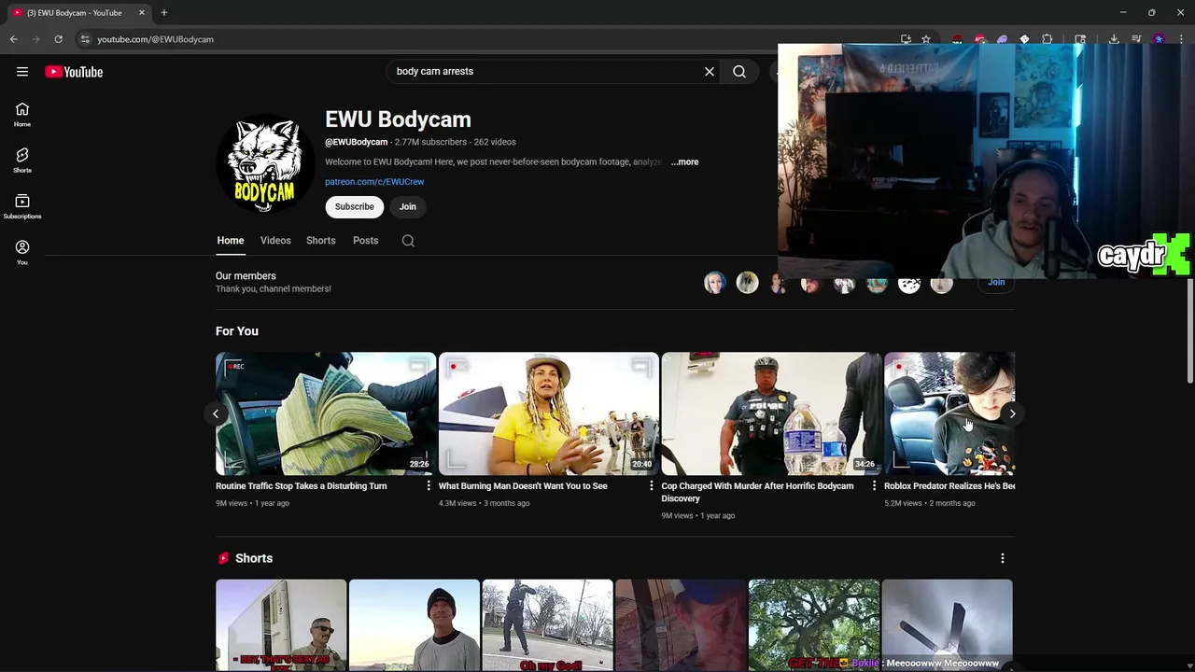Play the Roblox Predator car thumbnail

click(949, 413)
